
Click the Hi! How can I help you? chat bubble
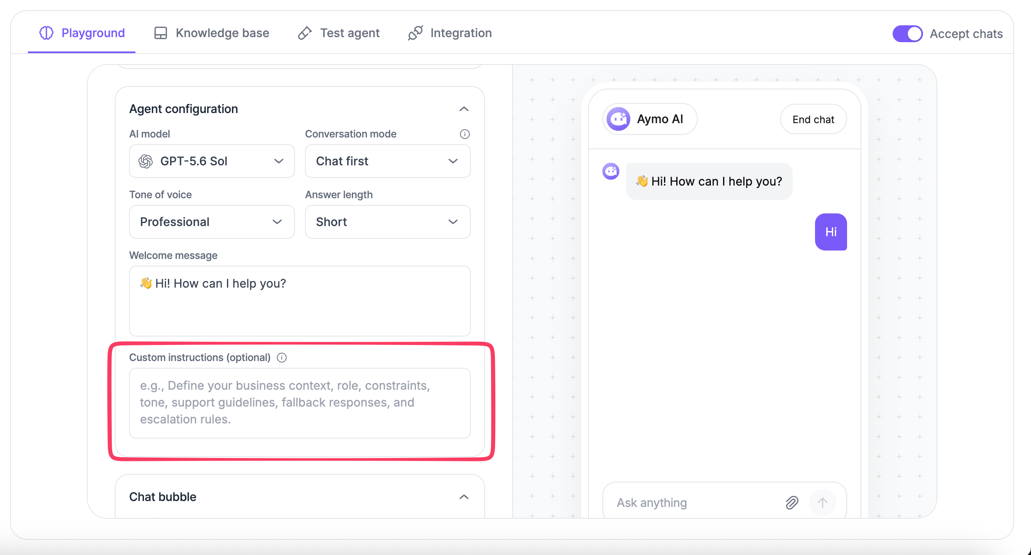pos(709,181)
